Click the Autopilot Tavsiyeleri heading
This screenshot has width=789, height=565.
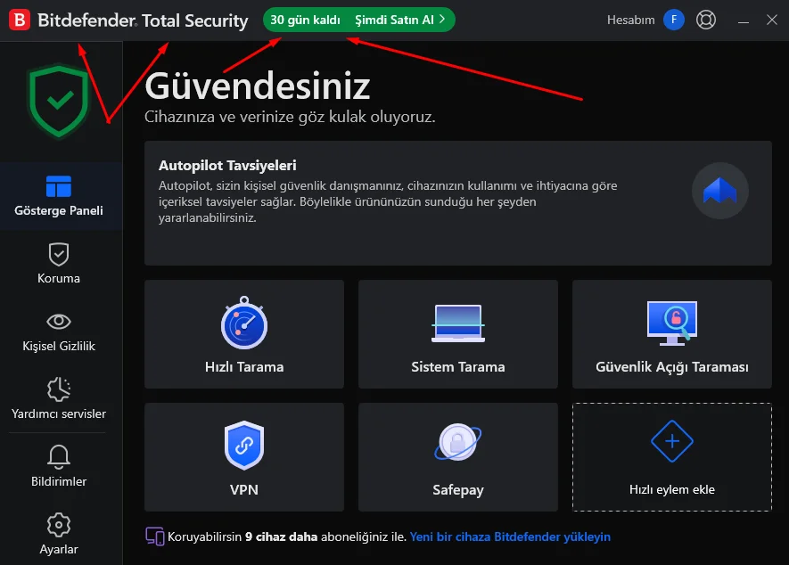pos(227,165)
